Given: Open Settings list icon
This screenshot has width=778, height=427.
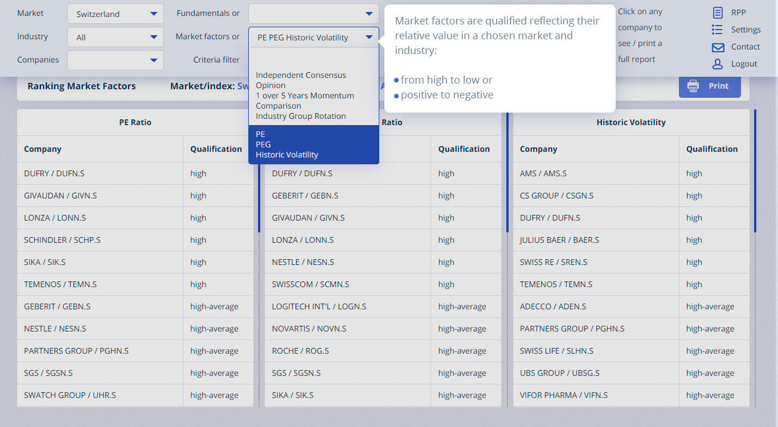Looking at the screenshot, I should click(718, 30).
